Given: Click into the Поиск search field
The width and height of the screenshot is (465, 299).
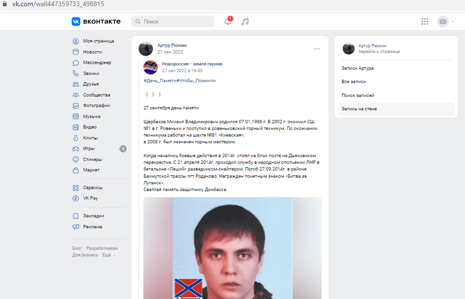Looking at the screenshot, I should [173, 21].
